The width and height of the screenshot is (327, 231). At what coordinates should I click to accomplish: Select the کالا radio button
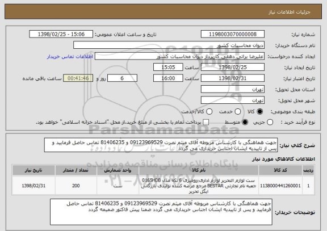click(x=260, y=112)
